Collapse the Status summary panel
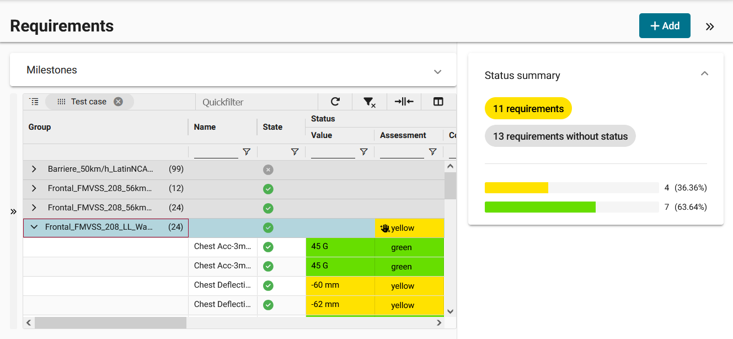The height and width of the screenshot is (339, 733). point(704,73)
